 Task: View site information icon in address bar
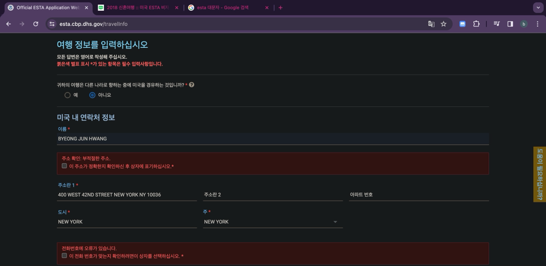coord(52,24)
